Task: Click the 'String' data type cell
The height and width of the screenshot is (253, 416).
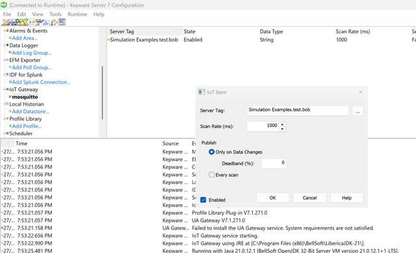Action: [266, 40]
